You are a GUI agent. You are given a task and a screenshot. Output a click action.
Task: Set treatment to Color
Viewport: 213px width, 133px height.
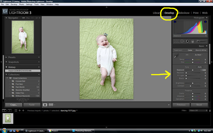190,50
